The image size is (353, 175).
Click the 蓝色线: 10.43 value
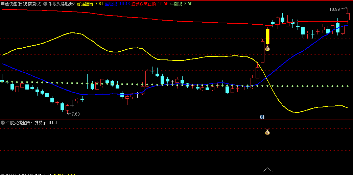(117, 4)
